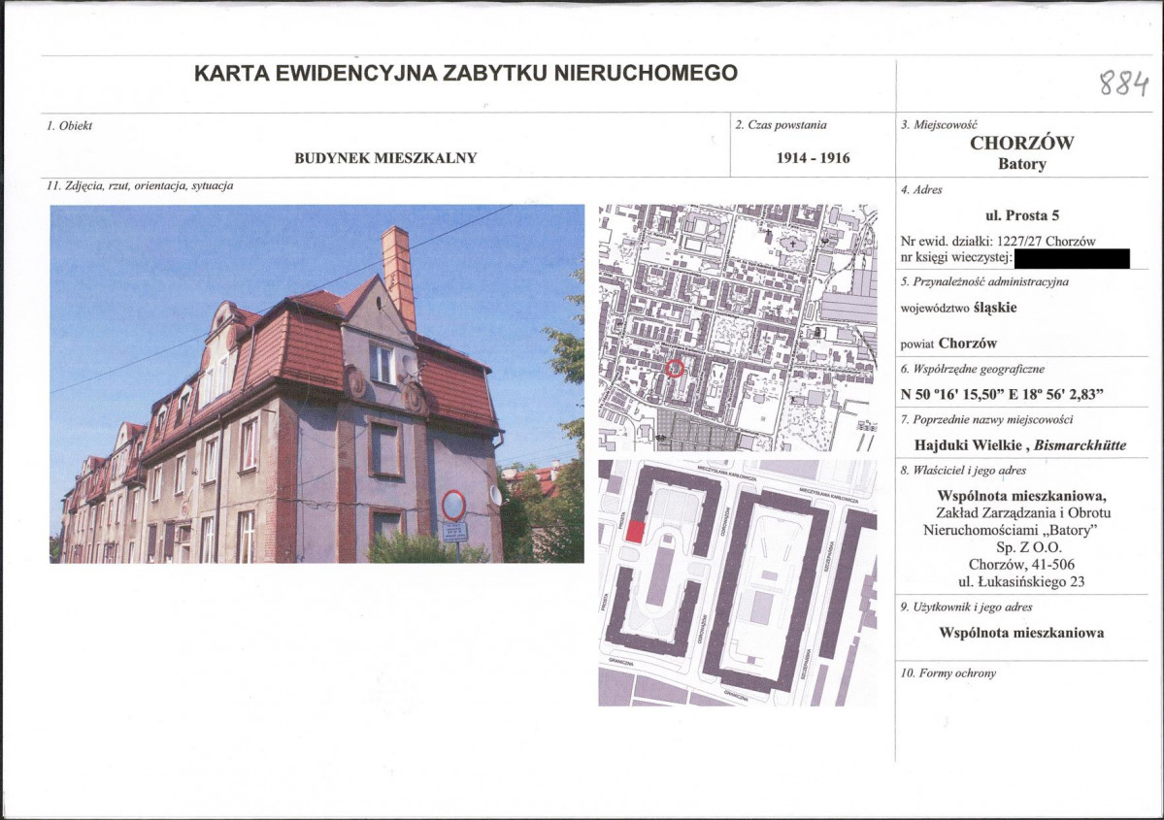Click the label '2. Czas powstania'
The image size is (1164, 820).
point(781,124)
